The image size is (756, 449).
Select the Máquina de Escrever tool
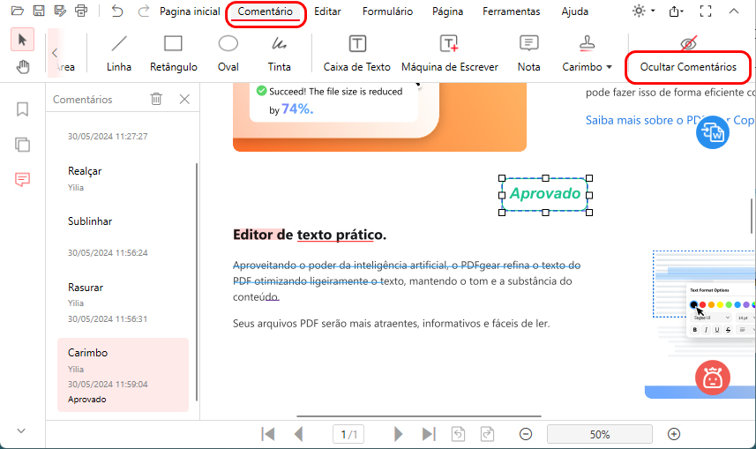449,54
